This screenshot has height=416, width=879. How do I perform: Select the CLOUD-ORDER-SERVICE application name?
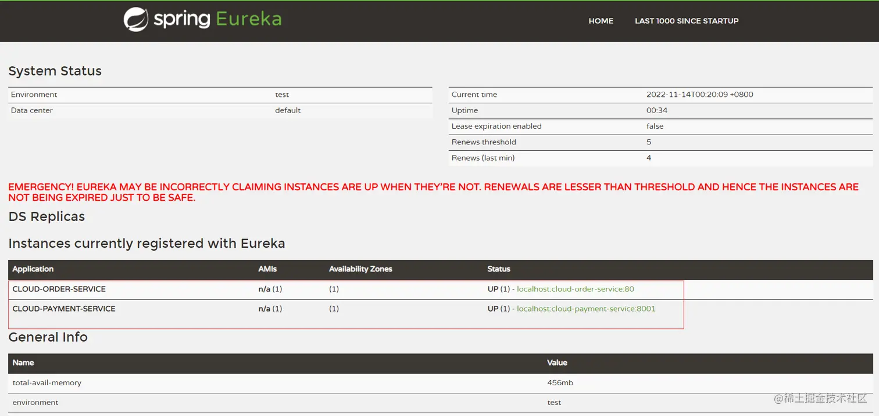[59, 289]
